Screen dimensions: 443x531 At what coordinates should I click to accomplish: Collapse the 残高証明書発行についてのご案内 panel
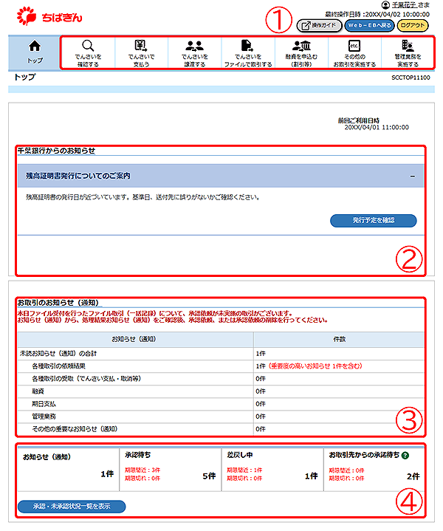coord(412,177)
